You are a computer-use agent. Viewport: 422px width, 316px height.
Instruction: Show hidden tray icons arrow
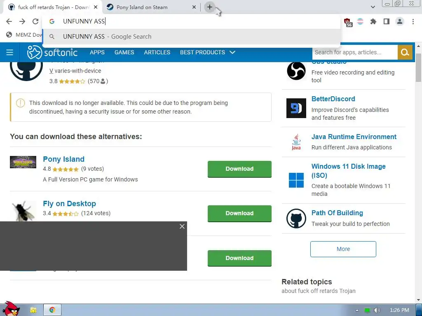(x=357, y=310)
